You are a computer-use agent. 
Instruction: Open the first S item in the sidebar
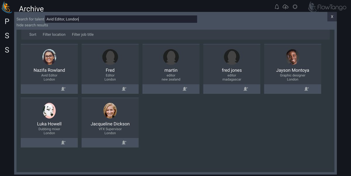point(7,36)
